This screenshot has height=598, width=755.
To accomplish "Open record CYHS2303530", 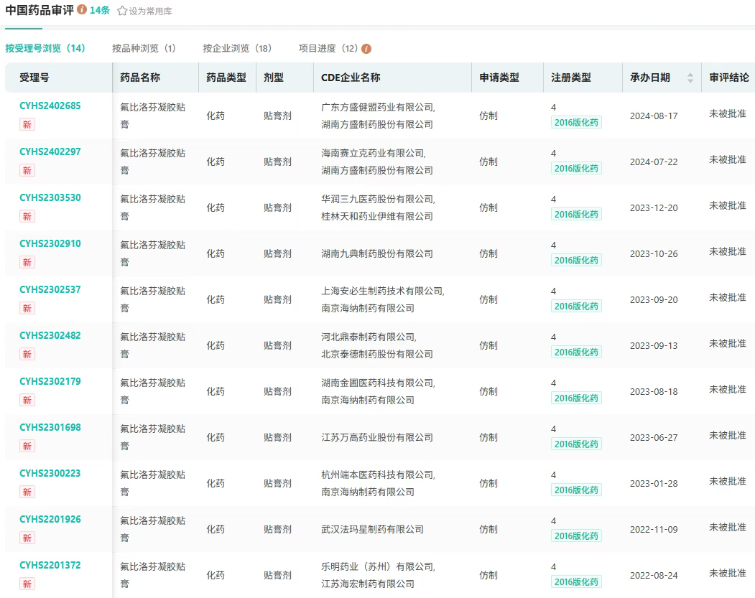I will coord(50,197).
